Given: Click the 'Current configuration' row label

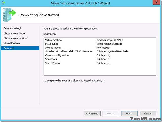Looking at the screenshot, I should click(57, 55).
